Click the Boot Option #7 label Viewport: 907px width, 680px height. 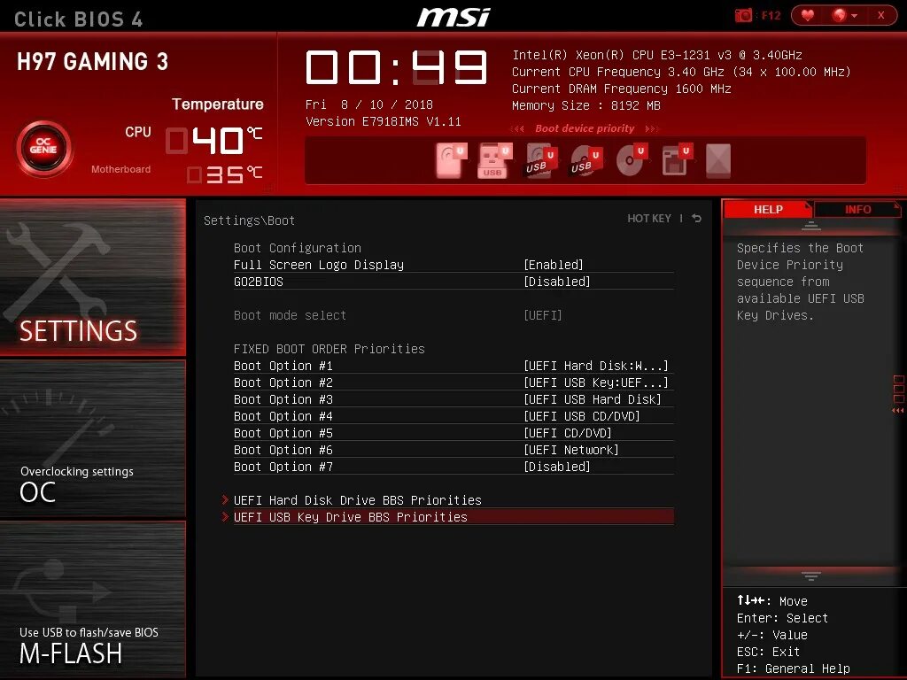(283, 467)
